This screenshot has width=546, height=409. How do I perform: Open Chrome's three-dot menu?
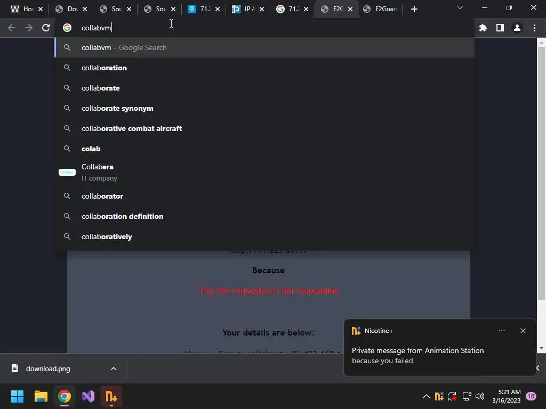pyautogui.click(x=534, y=28)
